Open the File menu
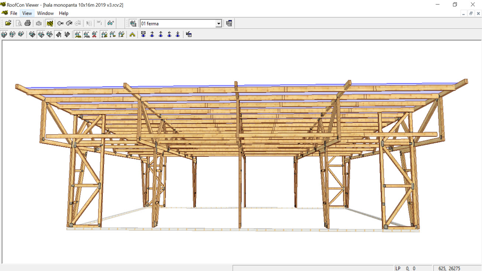The width and height of the screenshot is (482, 271). (x=14, y=13)
